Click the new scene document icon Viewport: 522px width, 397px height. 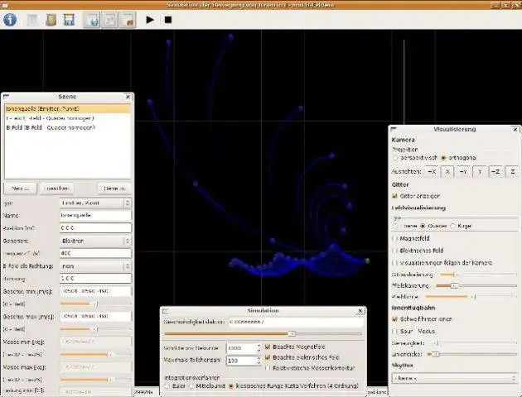tap(34, 19)
